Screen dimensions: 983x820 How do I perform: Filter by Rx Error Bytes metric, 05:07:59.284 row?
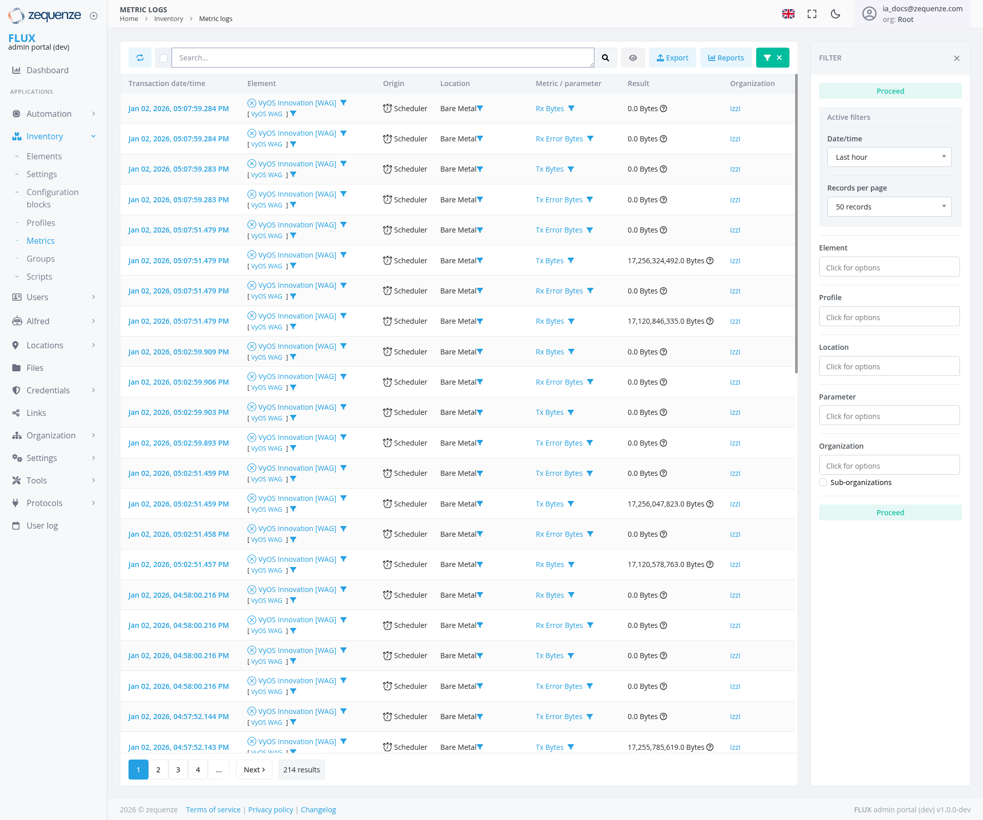click(x=590, y=139)
